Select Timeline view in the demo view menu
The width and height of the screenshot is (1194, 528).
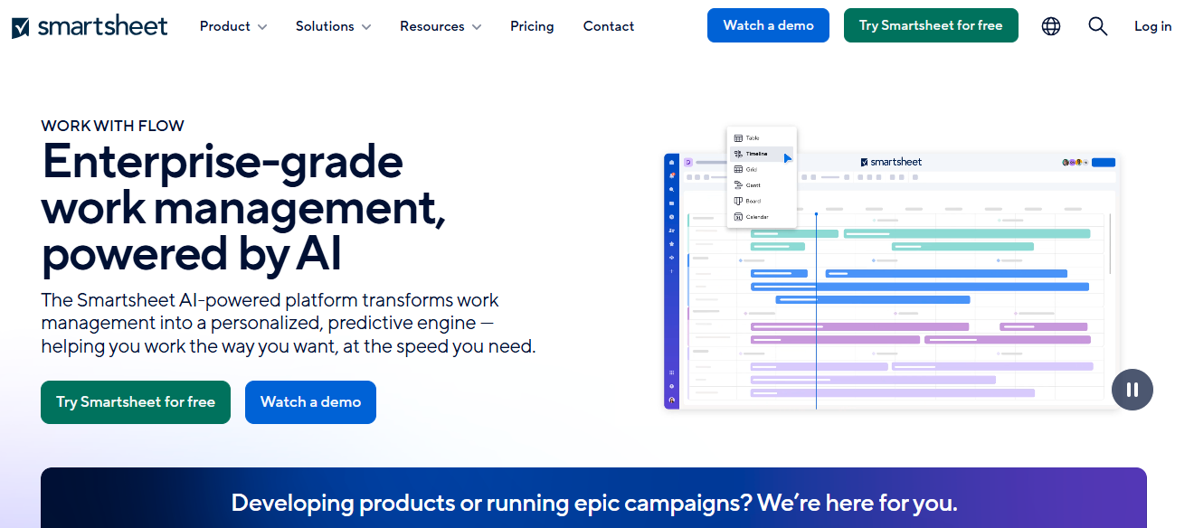point(762,154)
